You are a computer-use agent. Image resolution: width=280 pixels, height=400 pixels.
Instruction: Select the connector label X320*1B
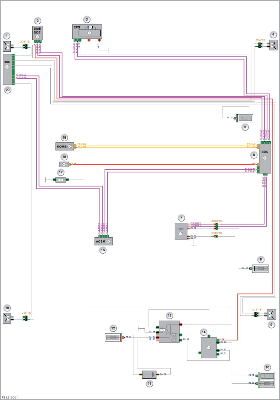click(217, 221)
